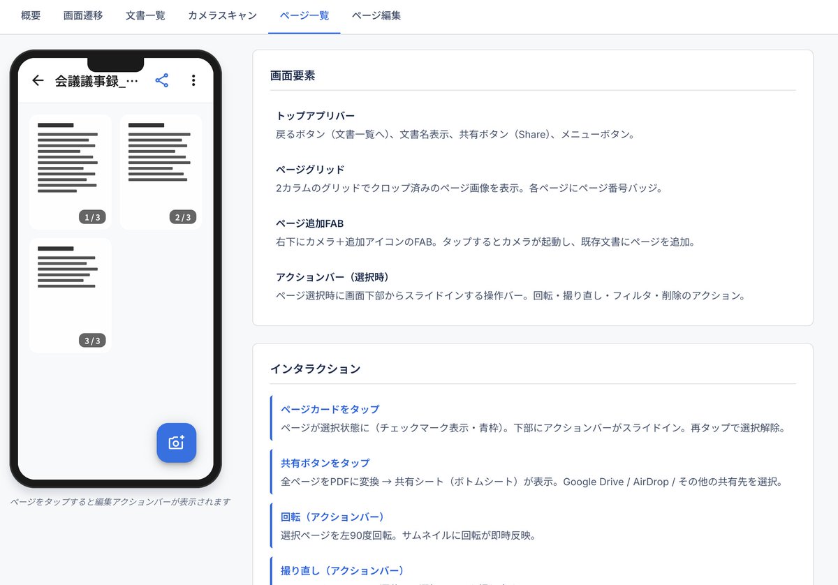Select the third page thumbnail
Viewport: 838px width, 585px height.
(70, 295)
